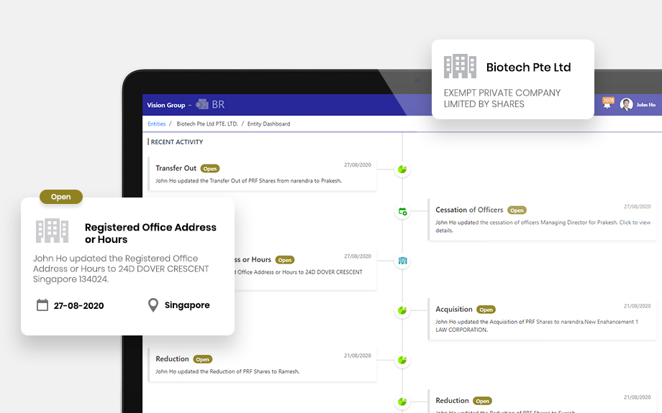This screenshot has width=662, height=413.
Task: Click large Open badge above Registered Office popup
Action: coord(60,197)
